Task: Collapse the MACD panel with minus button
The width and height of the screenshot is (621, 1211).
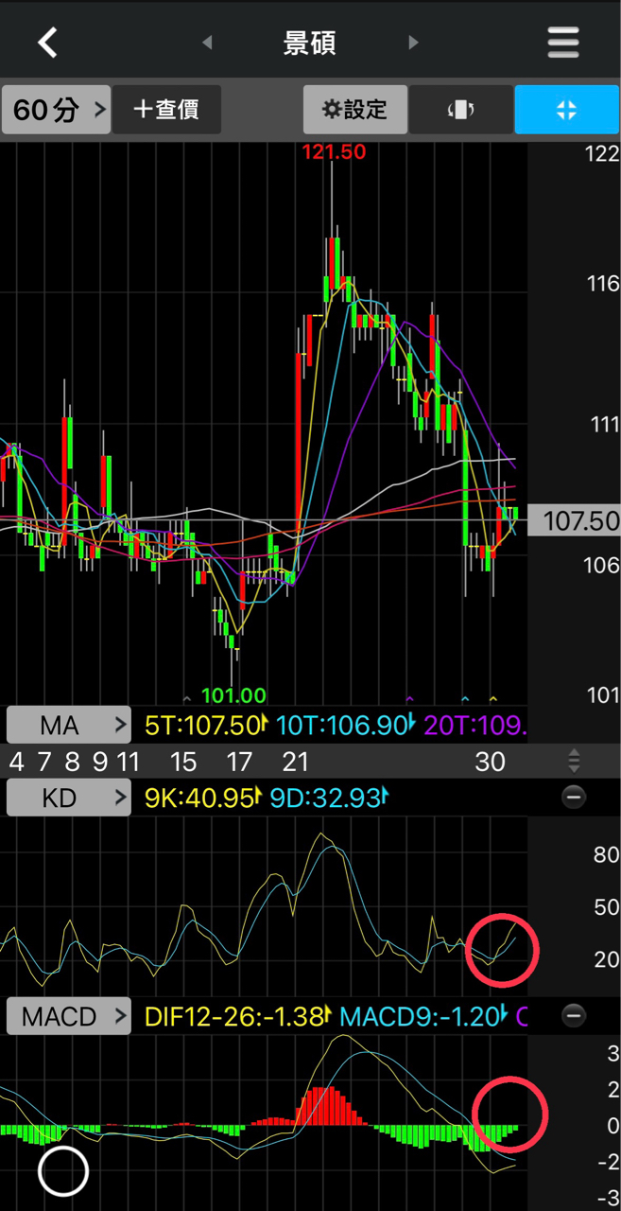Action: pyautogui.click(x=573, y=1016)
